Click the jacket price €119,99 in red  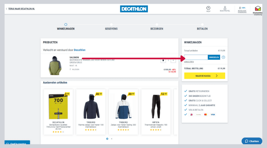point(172,72)
